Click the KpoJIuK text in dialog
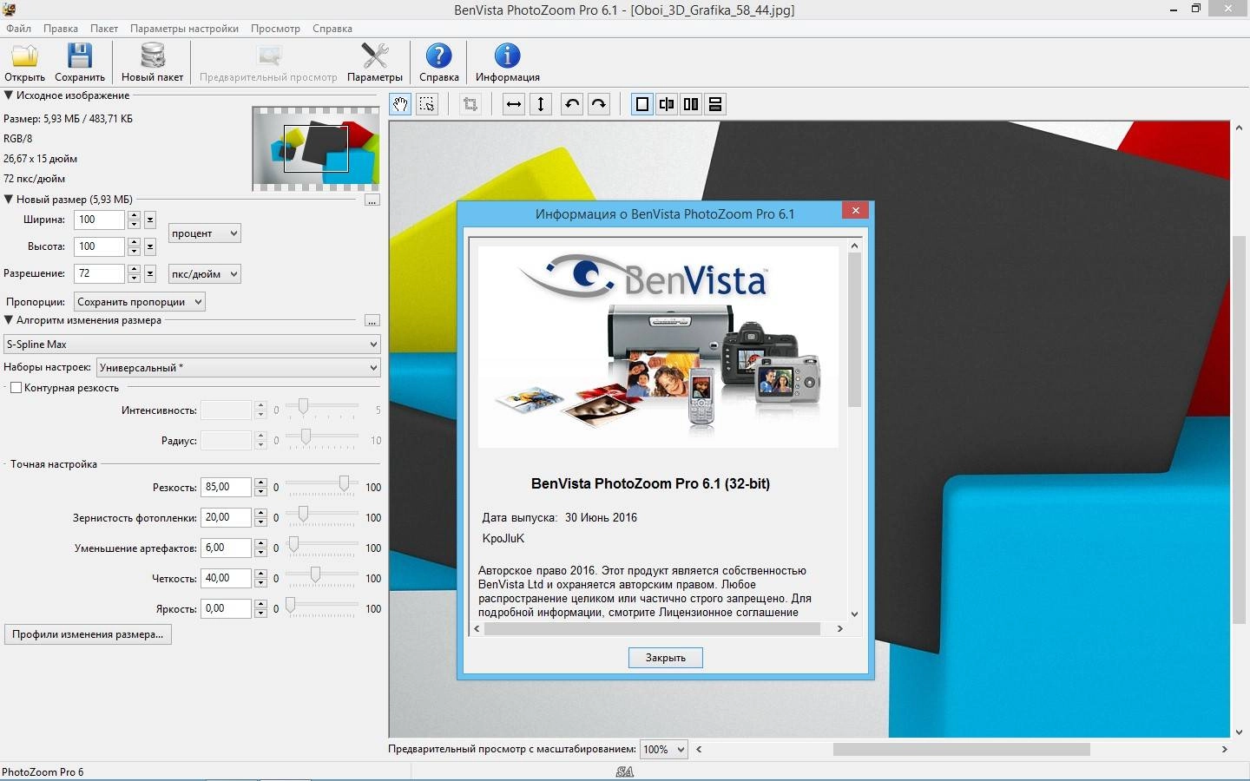The image size is (1250, 781). pyautogui.click(x=503, y=538)
